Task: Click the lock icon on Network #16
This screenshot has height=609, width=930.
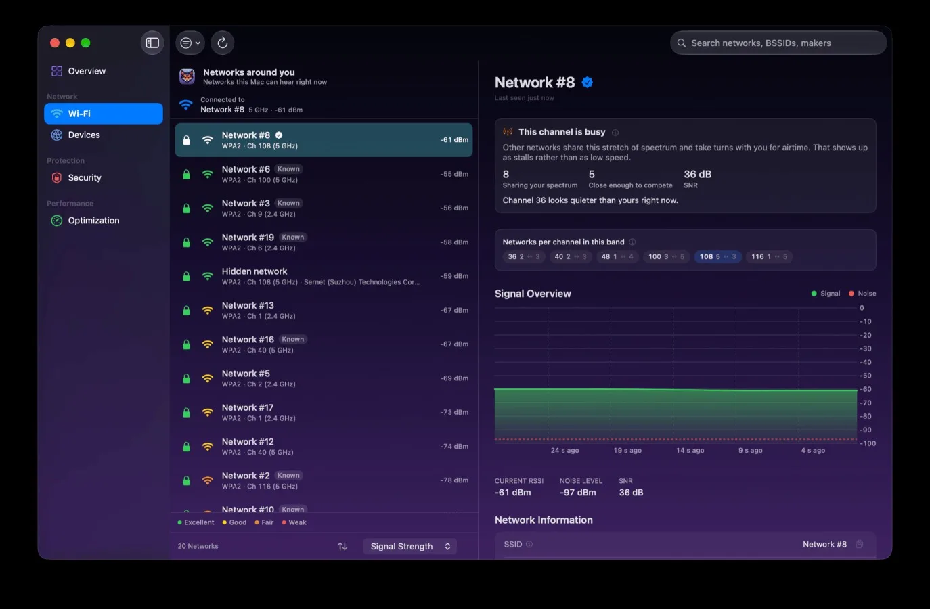Action: [186, 344]
